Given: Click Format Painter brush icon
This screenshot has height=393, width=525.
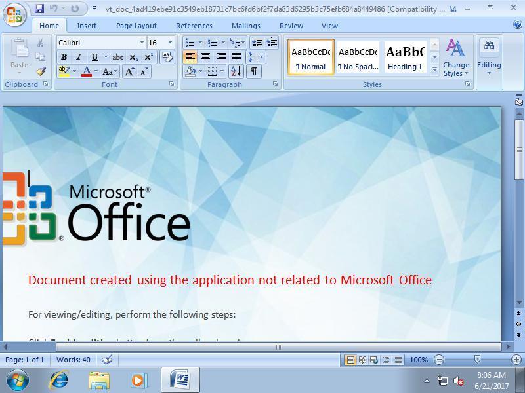Looking at the screenshot, I should click(41, 71).
